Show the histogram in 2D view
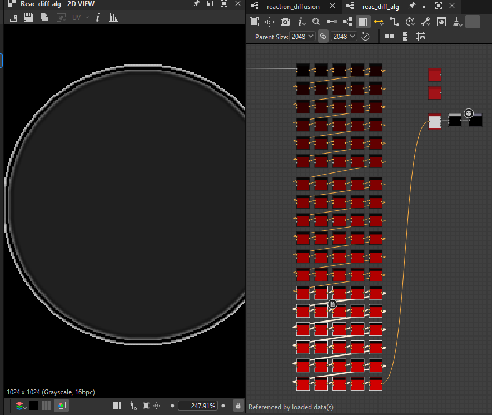Image resolution: width=492 pixels, height=415 pixels. tap(113, 17)
